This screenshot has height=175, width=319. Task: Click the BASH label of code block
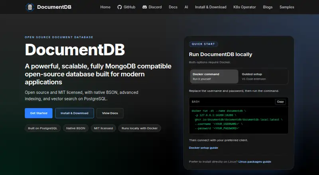195,102
